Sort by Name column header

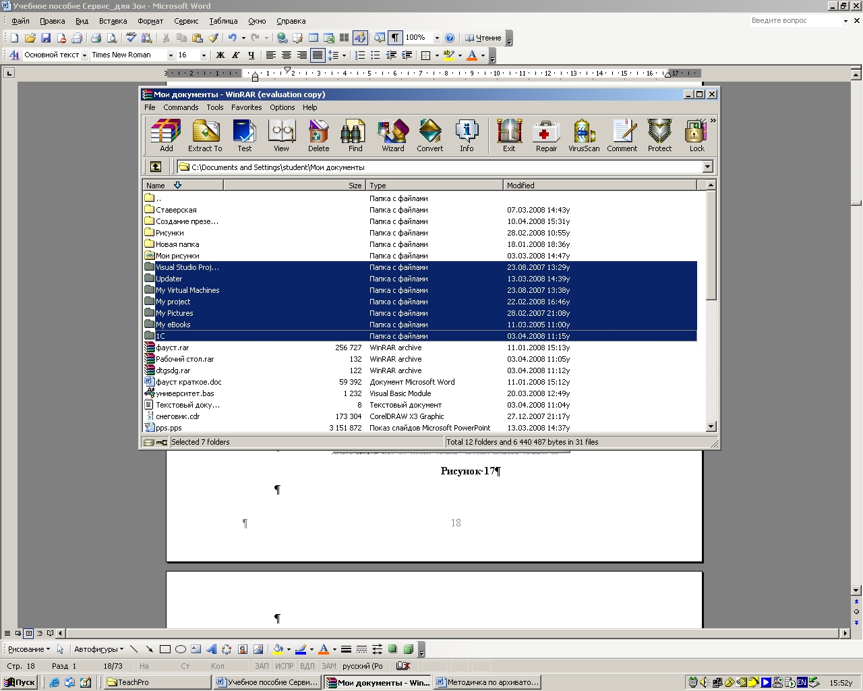coord(183,185)
